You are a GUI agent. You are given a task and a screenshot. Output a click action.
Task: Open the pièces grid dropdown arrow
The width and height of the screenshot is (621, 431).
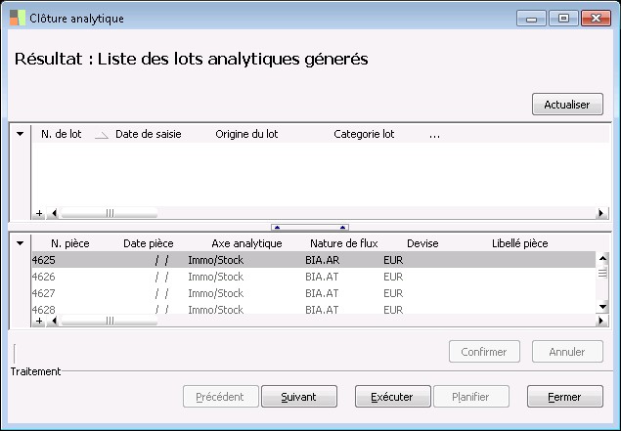click(21, 243)
